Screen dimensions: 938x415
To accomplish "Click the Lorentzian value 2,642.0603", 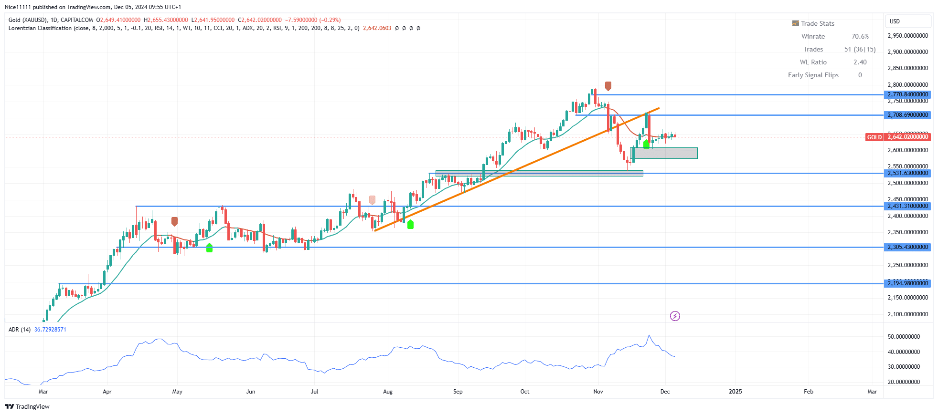I will (x=377, y=28).
